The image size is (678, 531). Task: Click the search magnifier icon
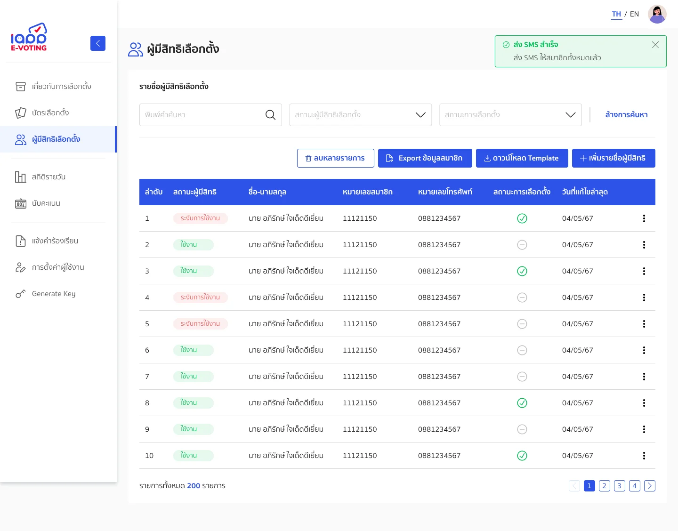click(271, 114)
